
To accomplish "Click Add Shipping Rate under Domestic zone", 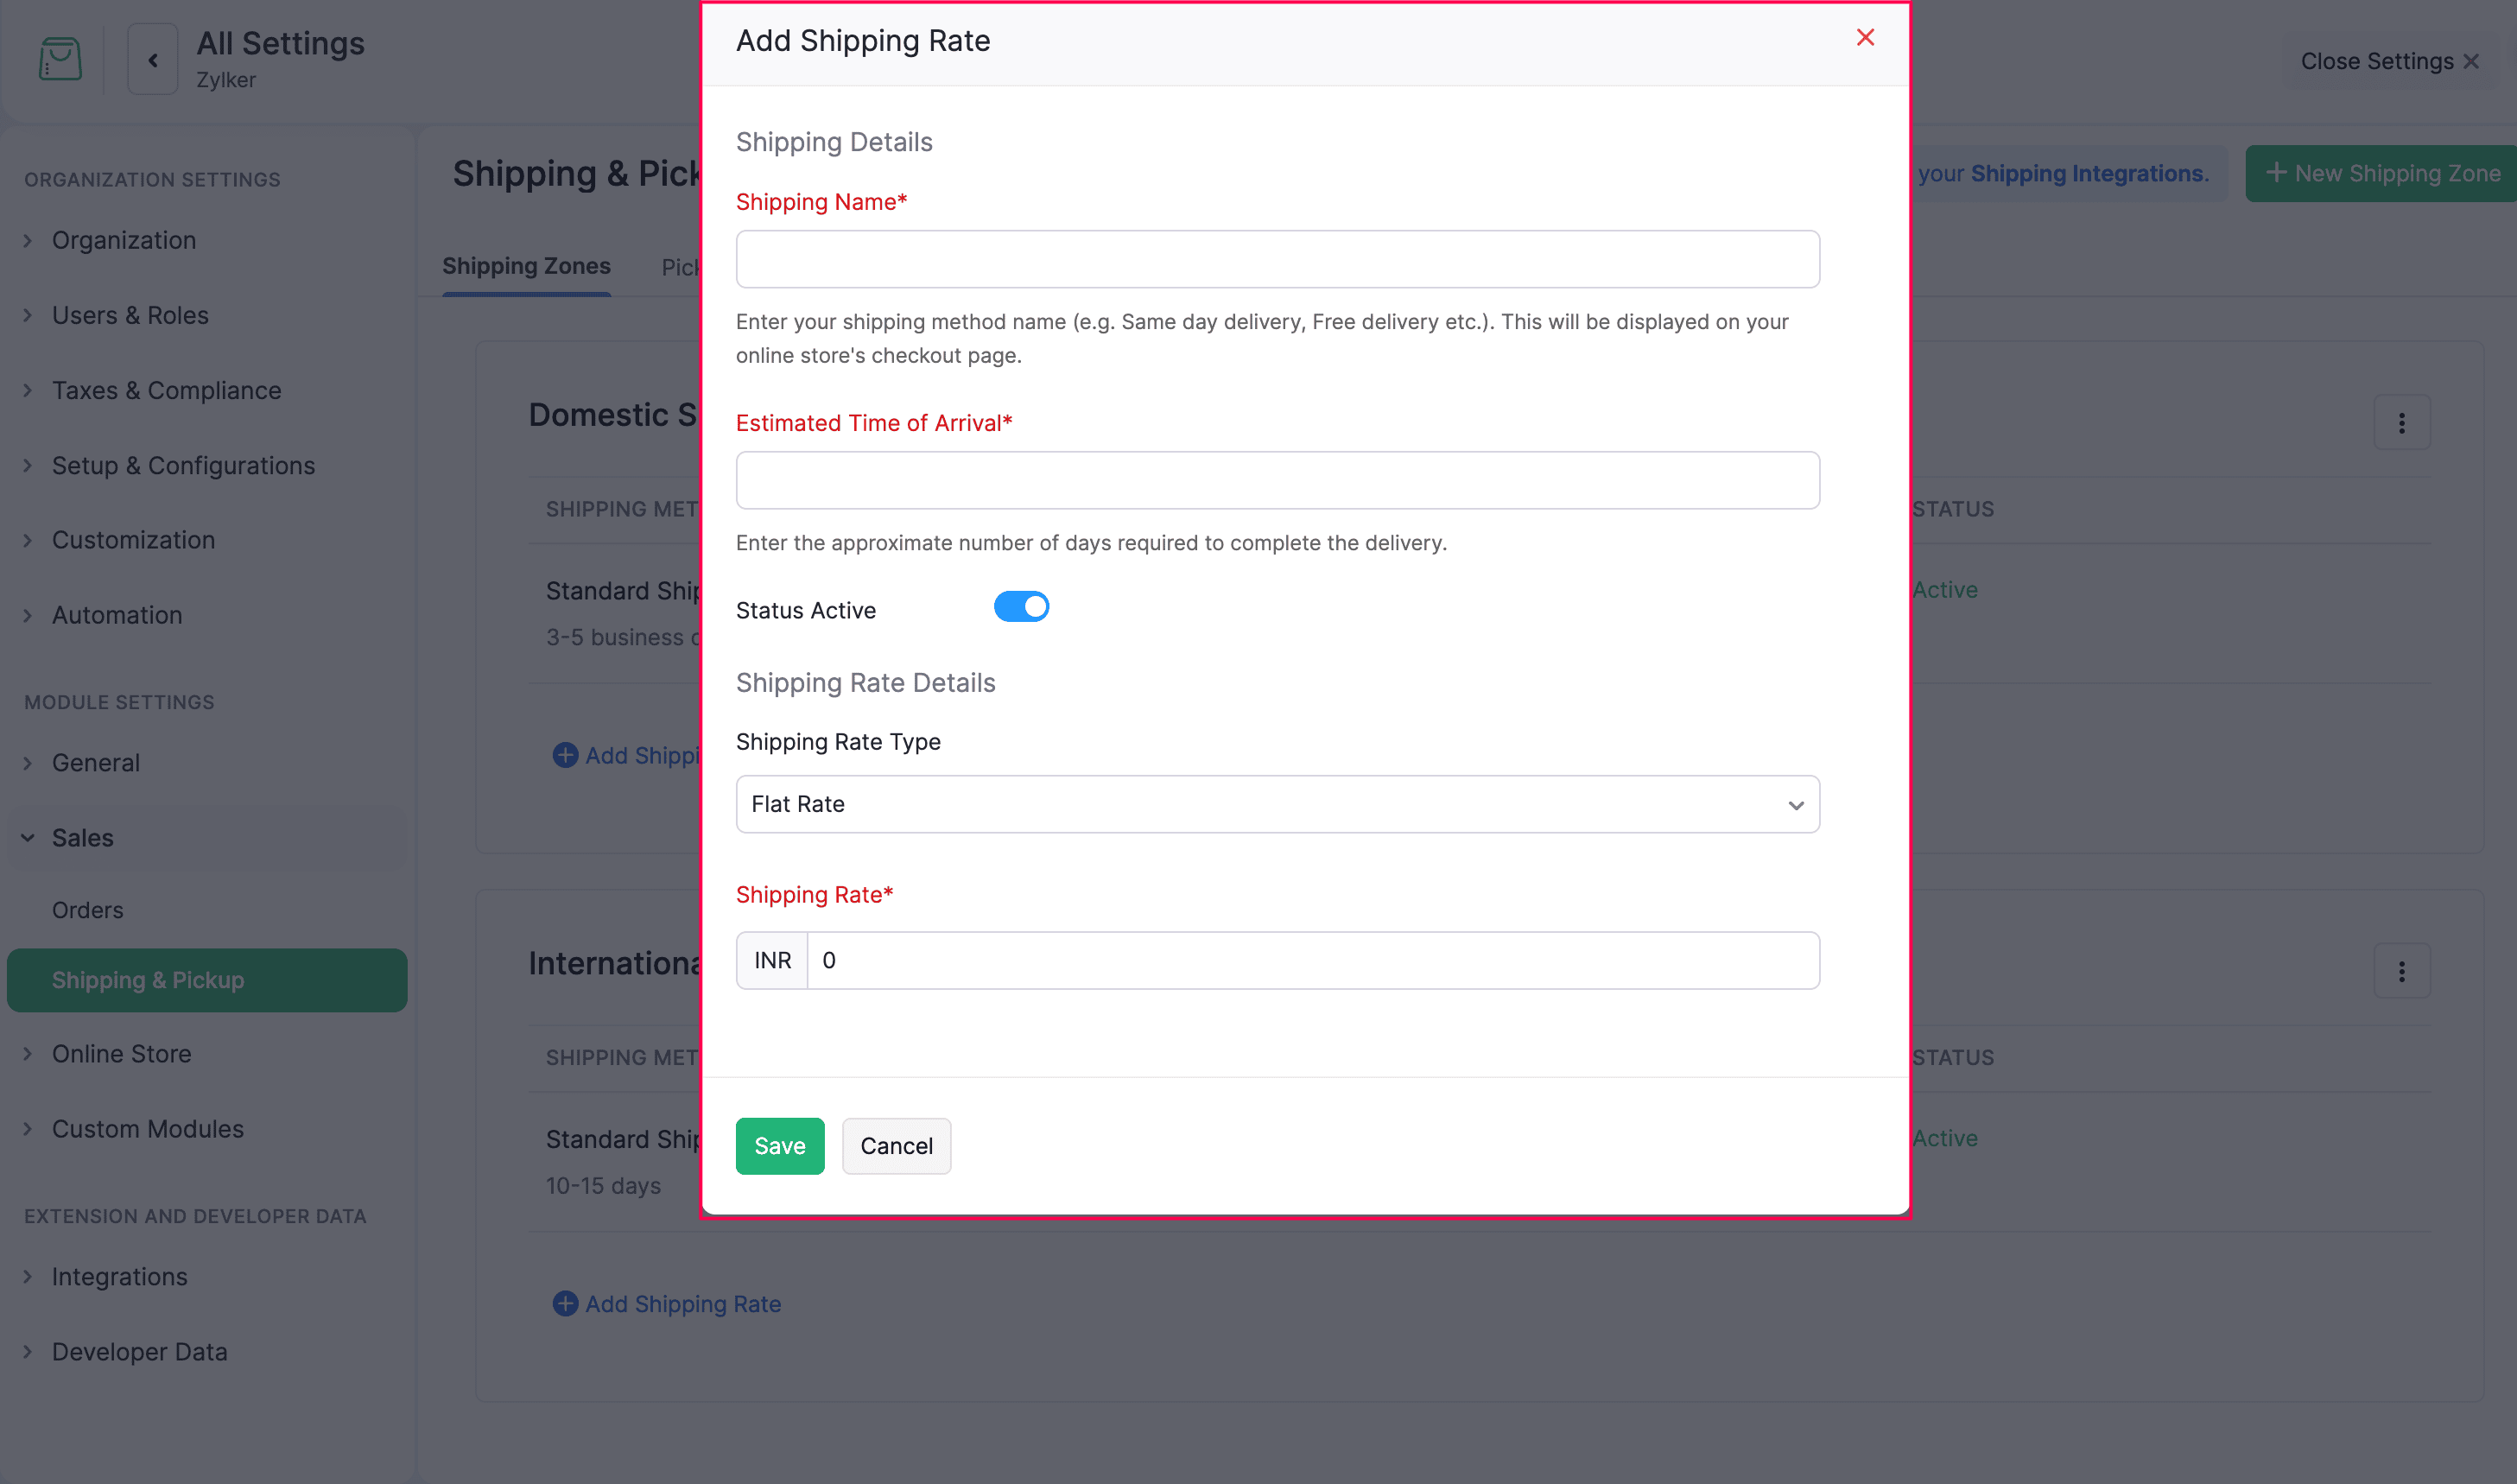I will (627, 756).
